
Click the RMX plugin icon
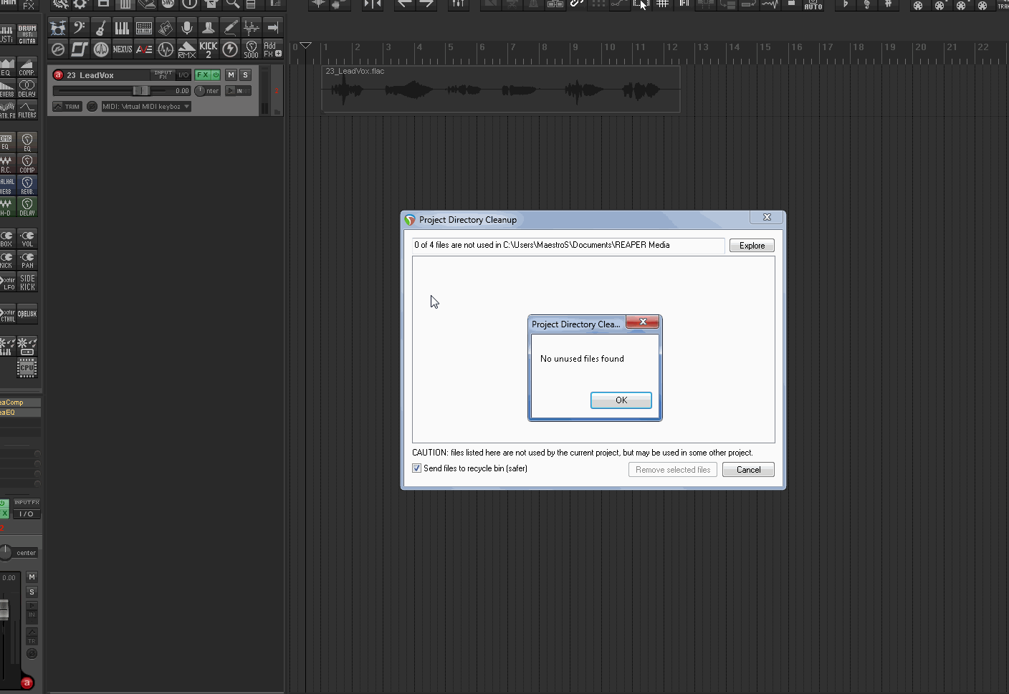(186, 49)
